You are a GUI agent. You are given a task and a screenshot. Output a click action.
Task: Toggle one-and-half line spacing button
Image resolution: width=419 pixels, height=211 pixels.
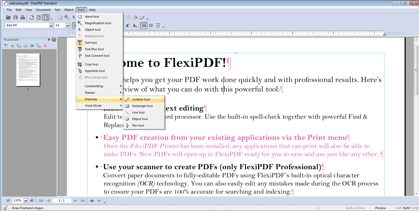tap(151, 26)
